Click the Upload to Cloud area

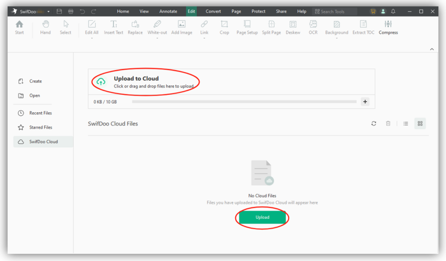click(231, 82)
